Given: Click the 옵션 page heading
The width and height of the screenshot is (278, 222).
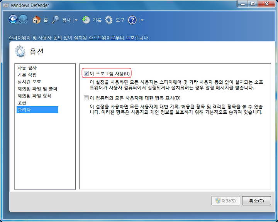Looking at the screenshot, I should tap(37, 52).
